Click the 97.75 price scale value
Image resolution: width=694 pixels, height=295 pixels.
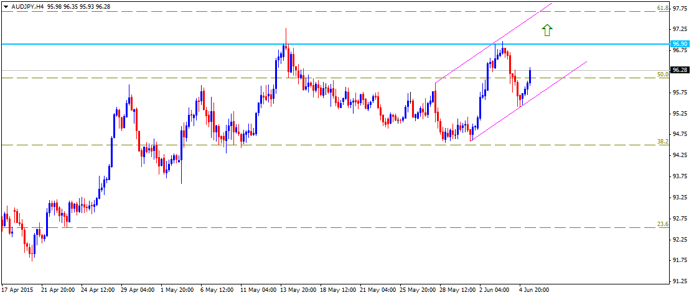pyautogui.click(x=680, y=8)
